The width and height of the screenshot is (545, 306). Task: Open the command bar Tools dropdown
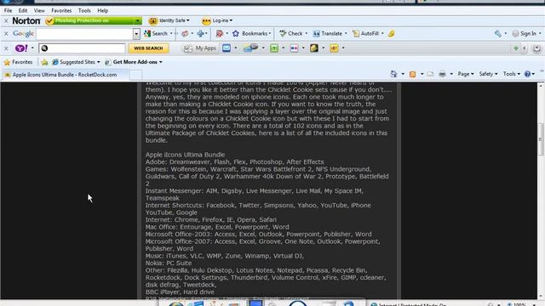(511, 74)
